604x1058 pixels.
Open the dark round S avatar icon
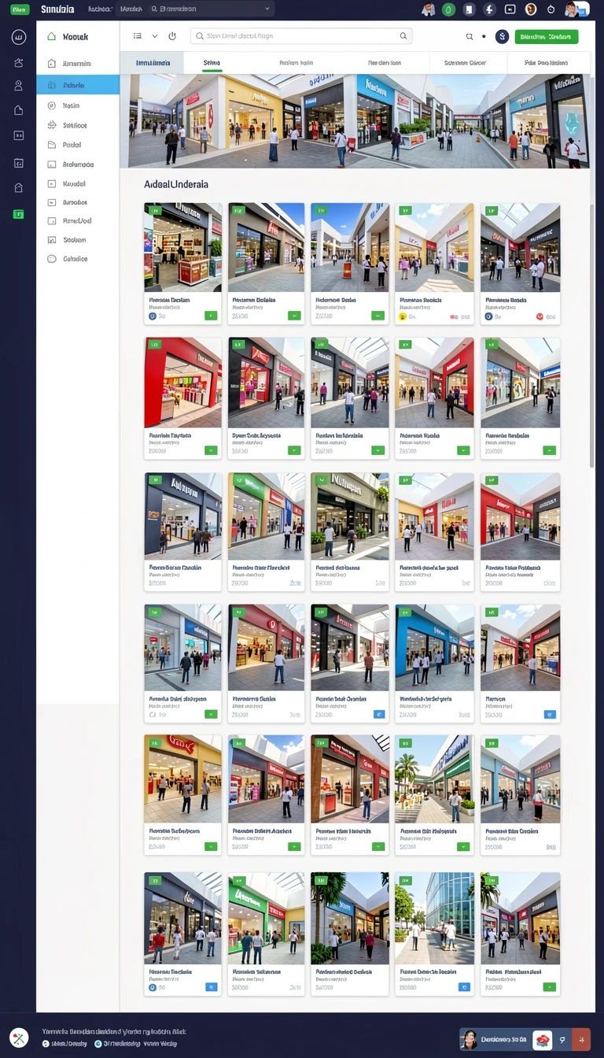click(502, 36)
